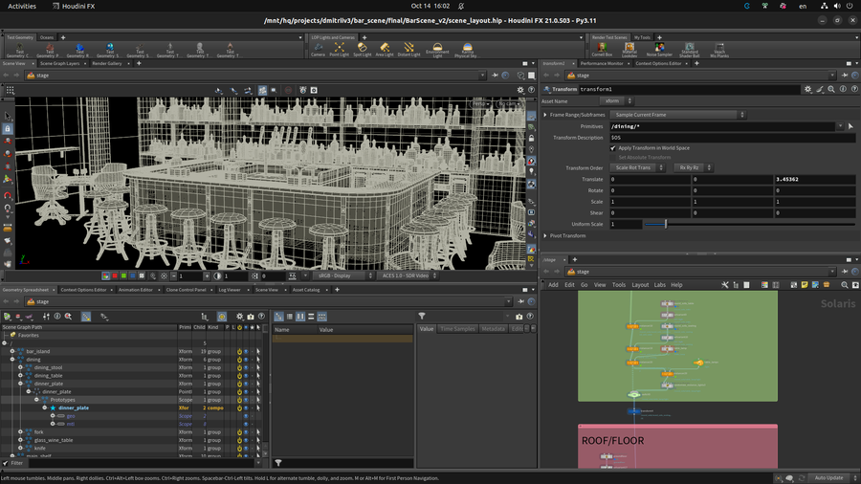This screenshot has height=484, width=861.
Task: Click the Distant Light shelf icon
Action: coord(408,49)
